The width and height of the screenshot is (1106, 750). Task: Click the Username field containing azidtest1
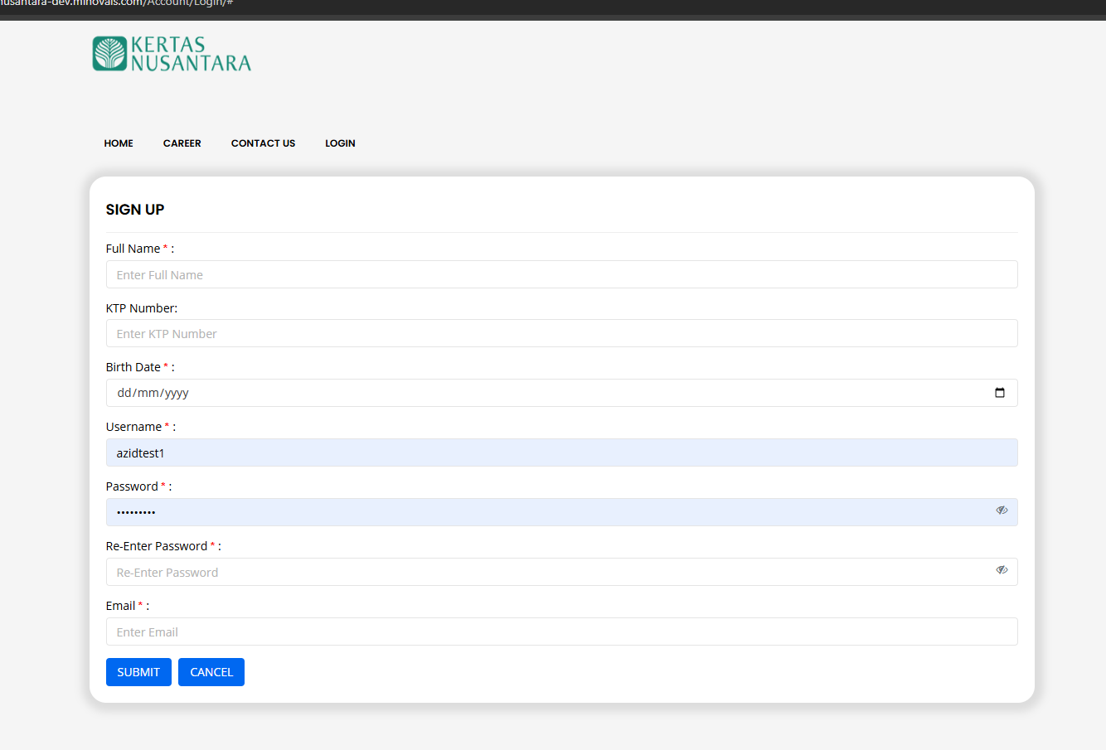[x=561, y=453]
